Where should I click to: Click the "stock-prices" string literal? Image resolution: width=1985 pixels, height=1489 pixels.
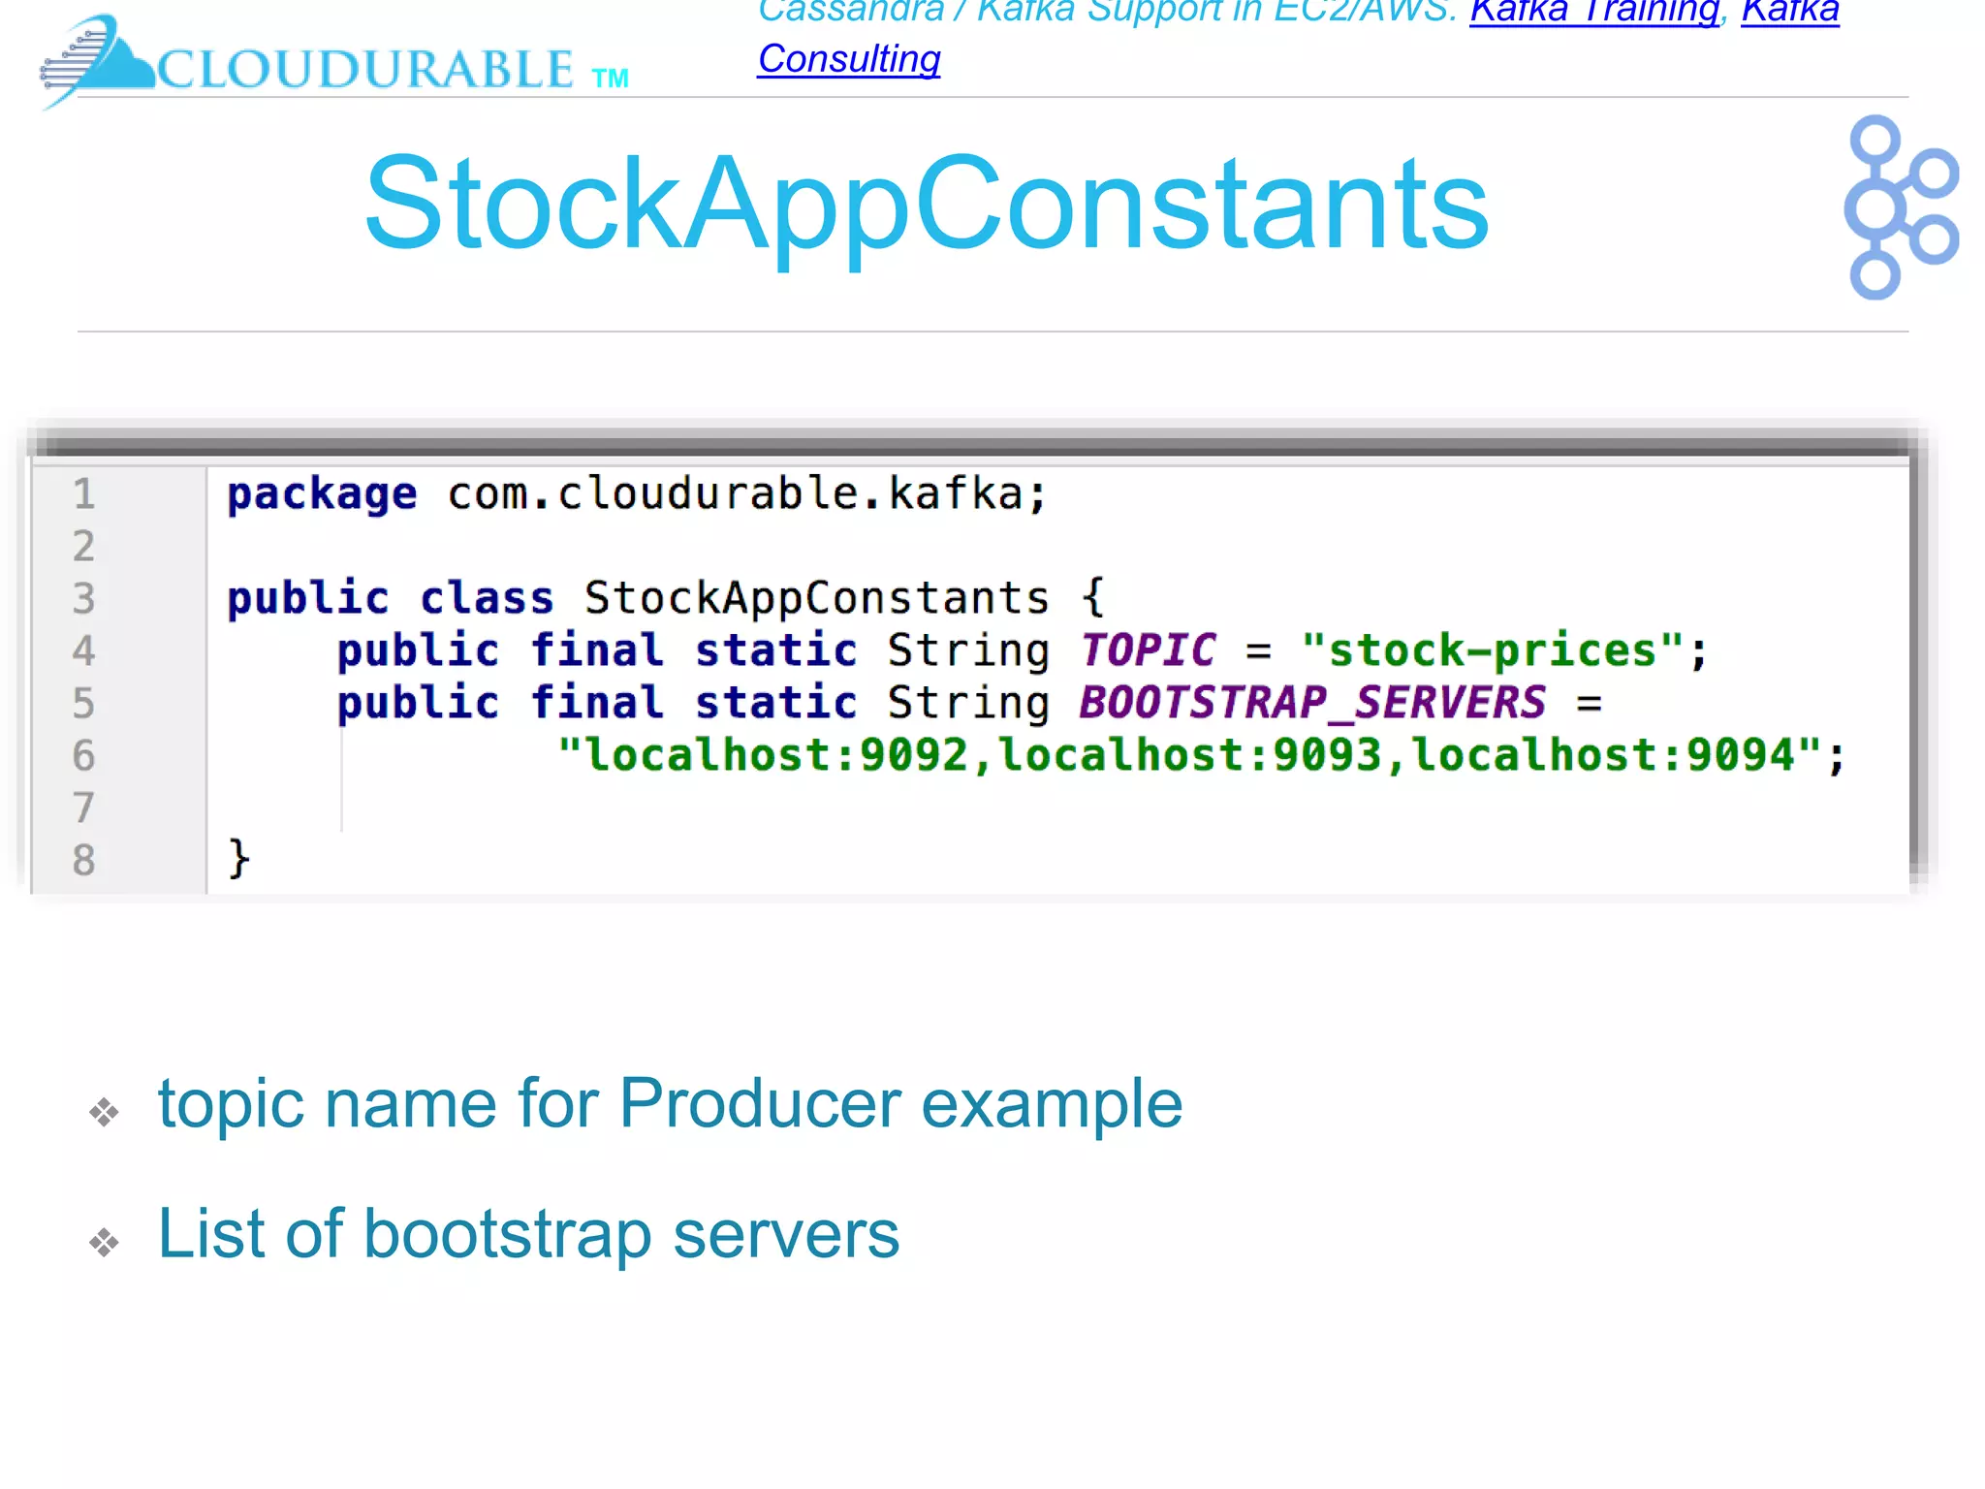(1493, 650)
